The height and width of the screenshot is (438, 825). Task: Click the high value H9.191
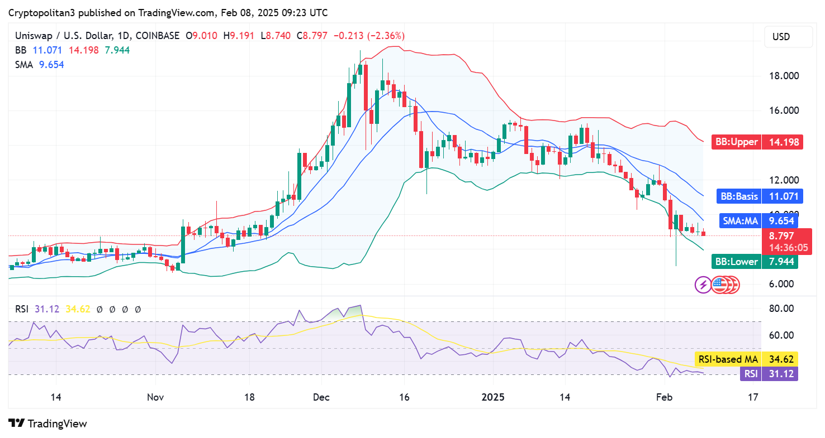point(239,36)
